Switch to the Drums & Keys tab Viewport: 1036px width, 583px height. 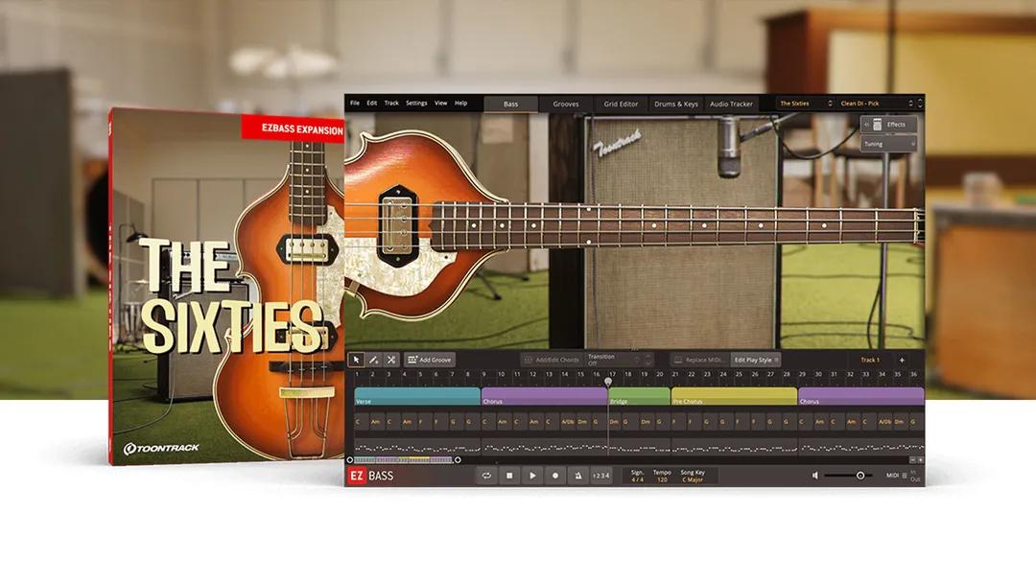[x=676, y=104]
